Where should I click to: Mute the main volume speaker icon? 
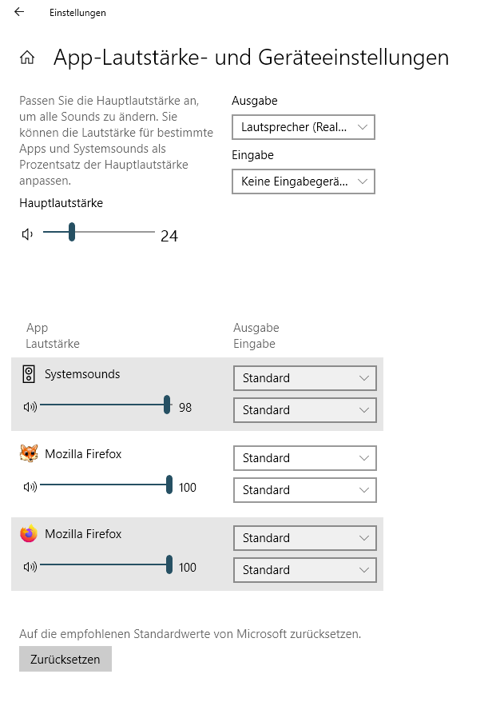[28, 234]
